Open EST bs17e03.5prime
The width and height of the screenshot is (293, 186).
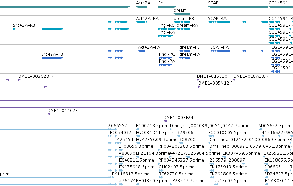(231, 181)
